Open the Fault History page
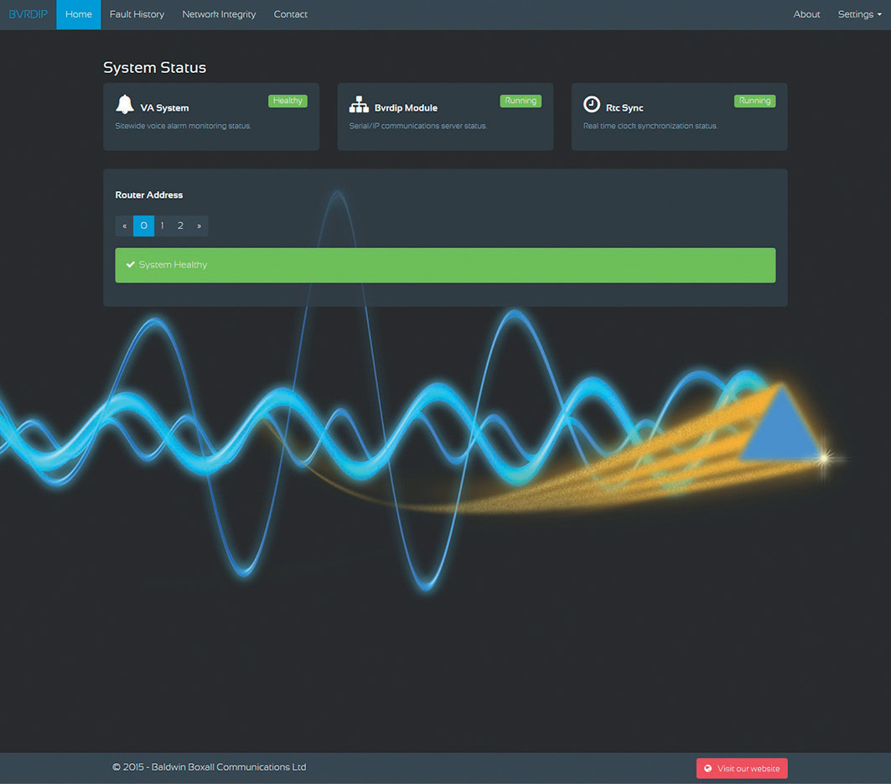The width and height of the screenshot is (891, 784). coord(137,14)
